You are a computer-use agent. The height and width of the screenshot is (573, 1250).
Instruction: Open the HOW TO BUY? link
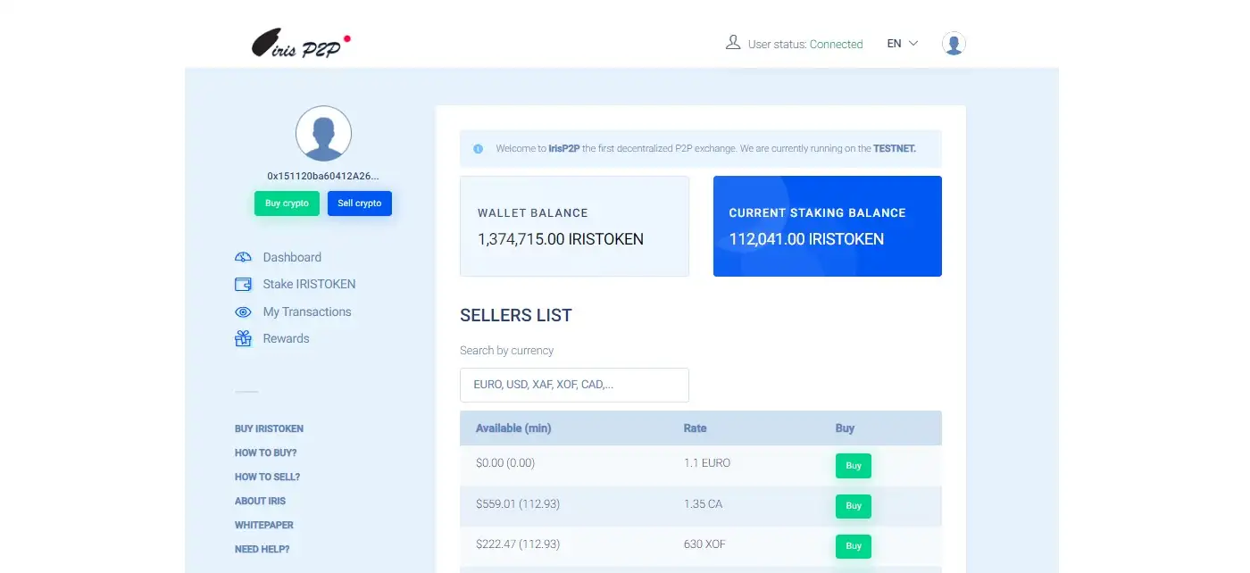pyautogui.click(x=265, y=453)
